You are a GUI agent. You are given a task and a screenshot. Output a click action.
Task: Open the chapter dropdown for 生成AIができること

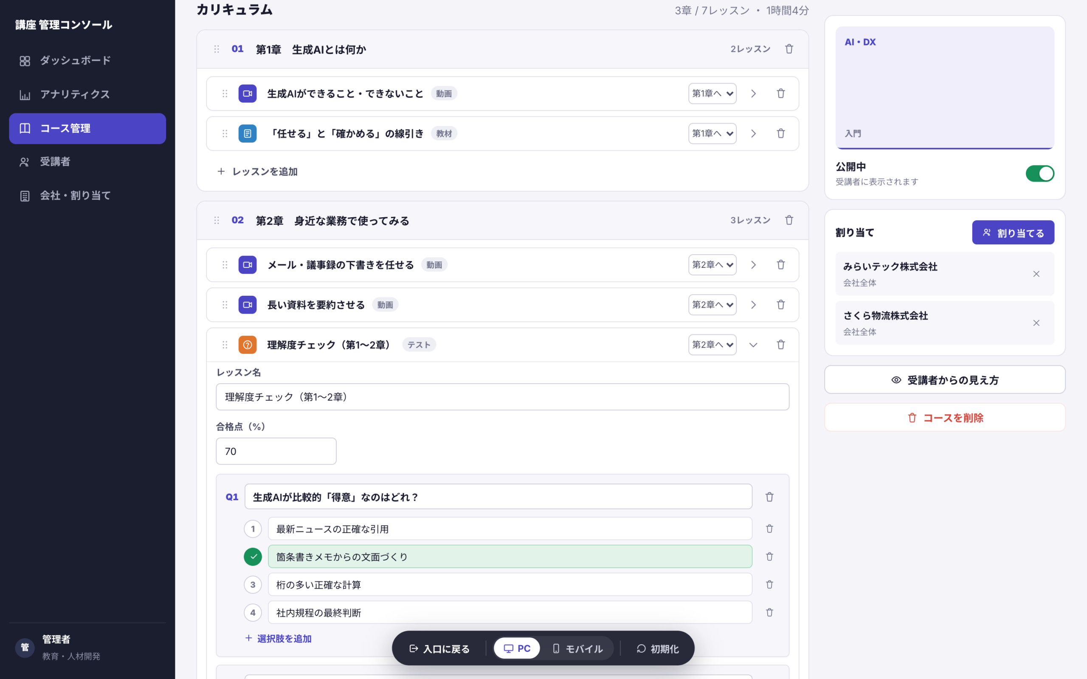(x=712, y=93)
